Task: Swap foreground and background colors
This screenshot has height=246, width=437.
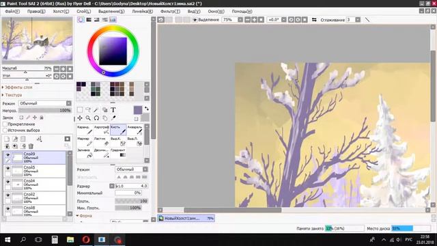Action: (x=147, y=109)
